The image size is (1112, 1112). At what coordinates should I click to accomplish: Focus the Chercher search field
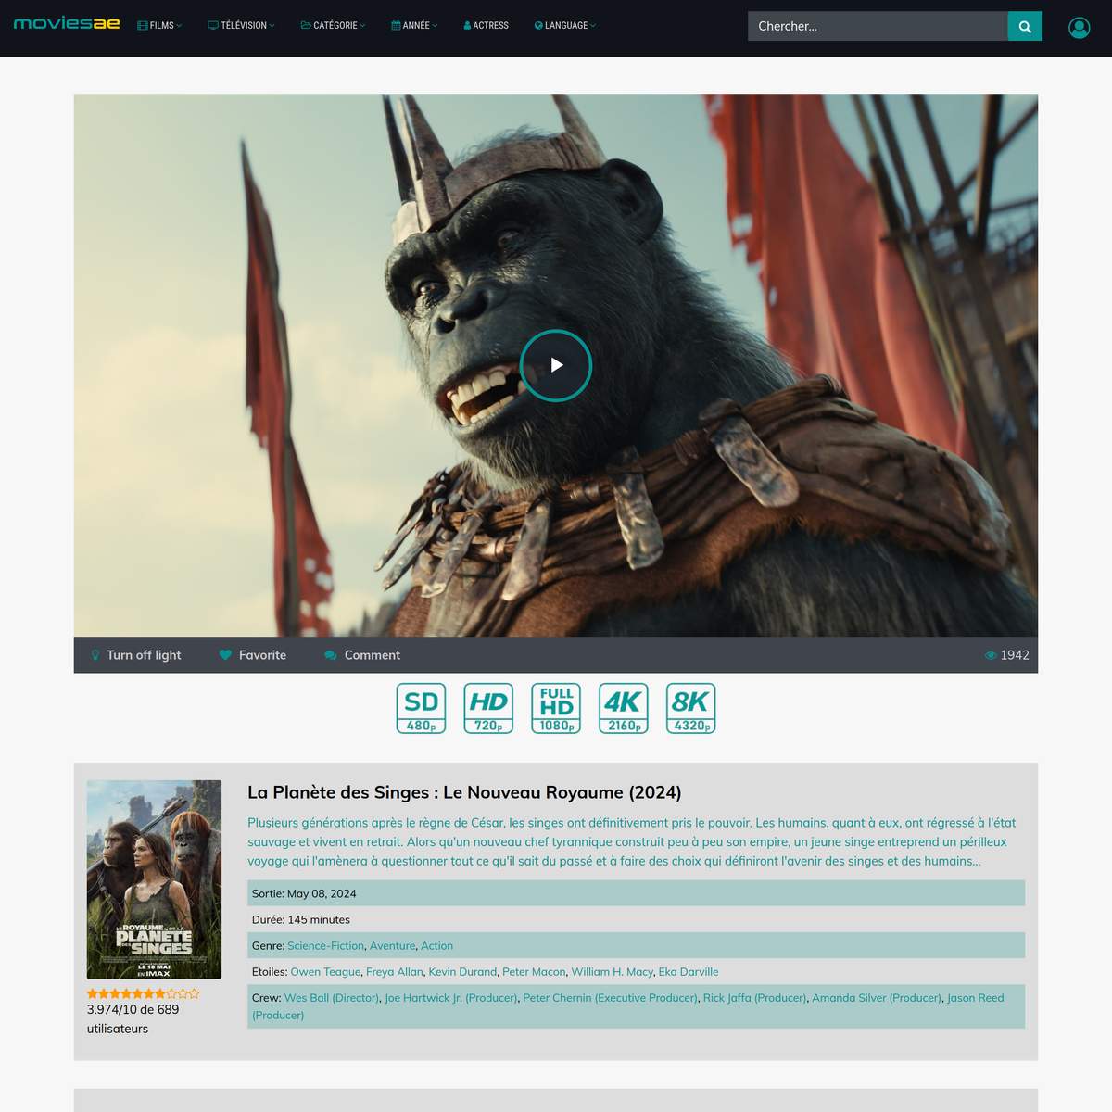pyautogui.click(x=878, y=26)
